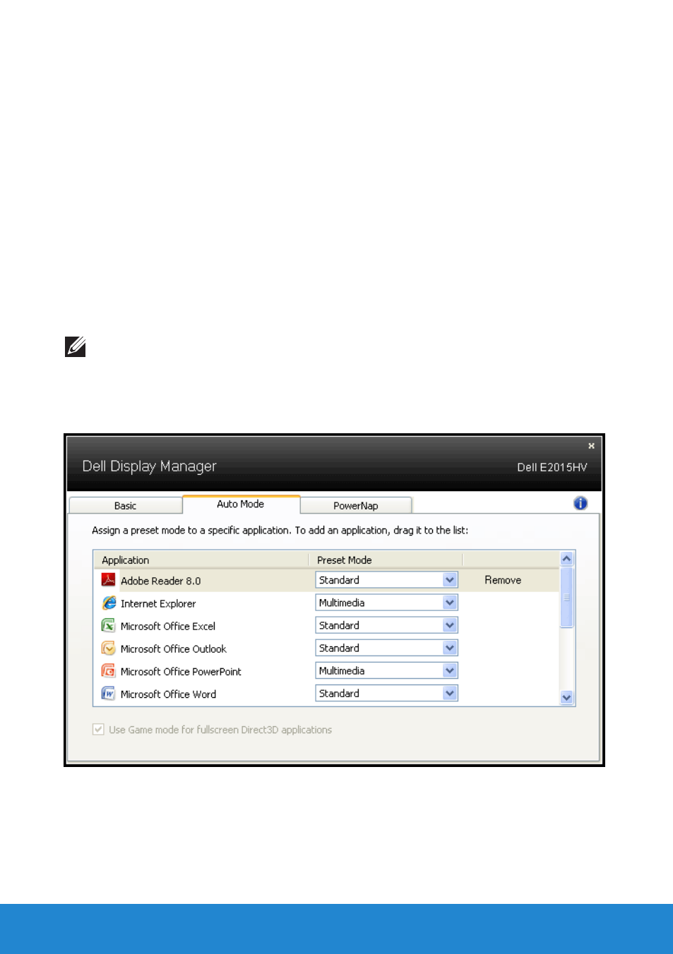Click the Dell Display Manager title text
The width and height of the screenshot is (673, 954).
(x=149, y=466)
